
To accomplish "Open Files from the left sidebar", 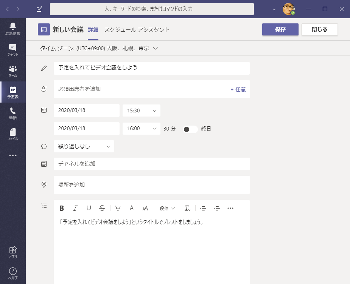I will (13, 134).
